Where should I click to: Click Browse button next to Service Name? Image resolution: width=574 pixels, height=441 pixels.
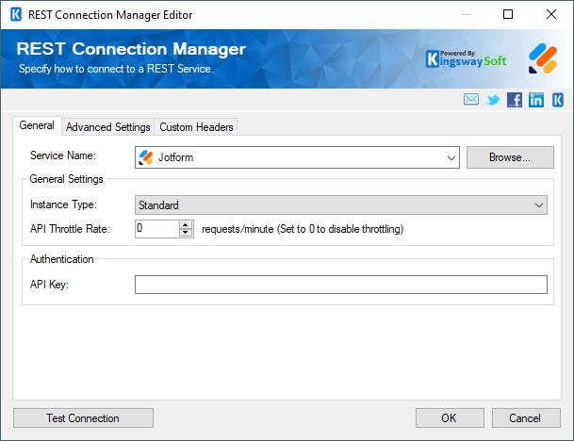[x=510, y=157]
